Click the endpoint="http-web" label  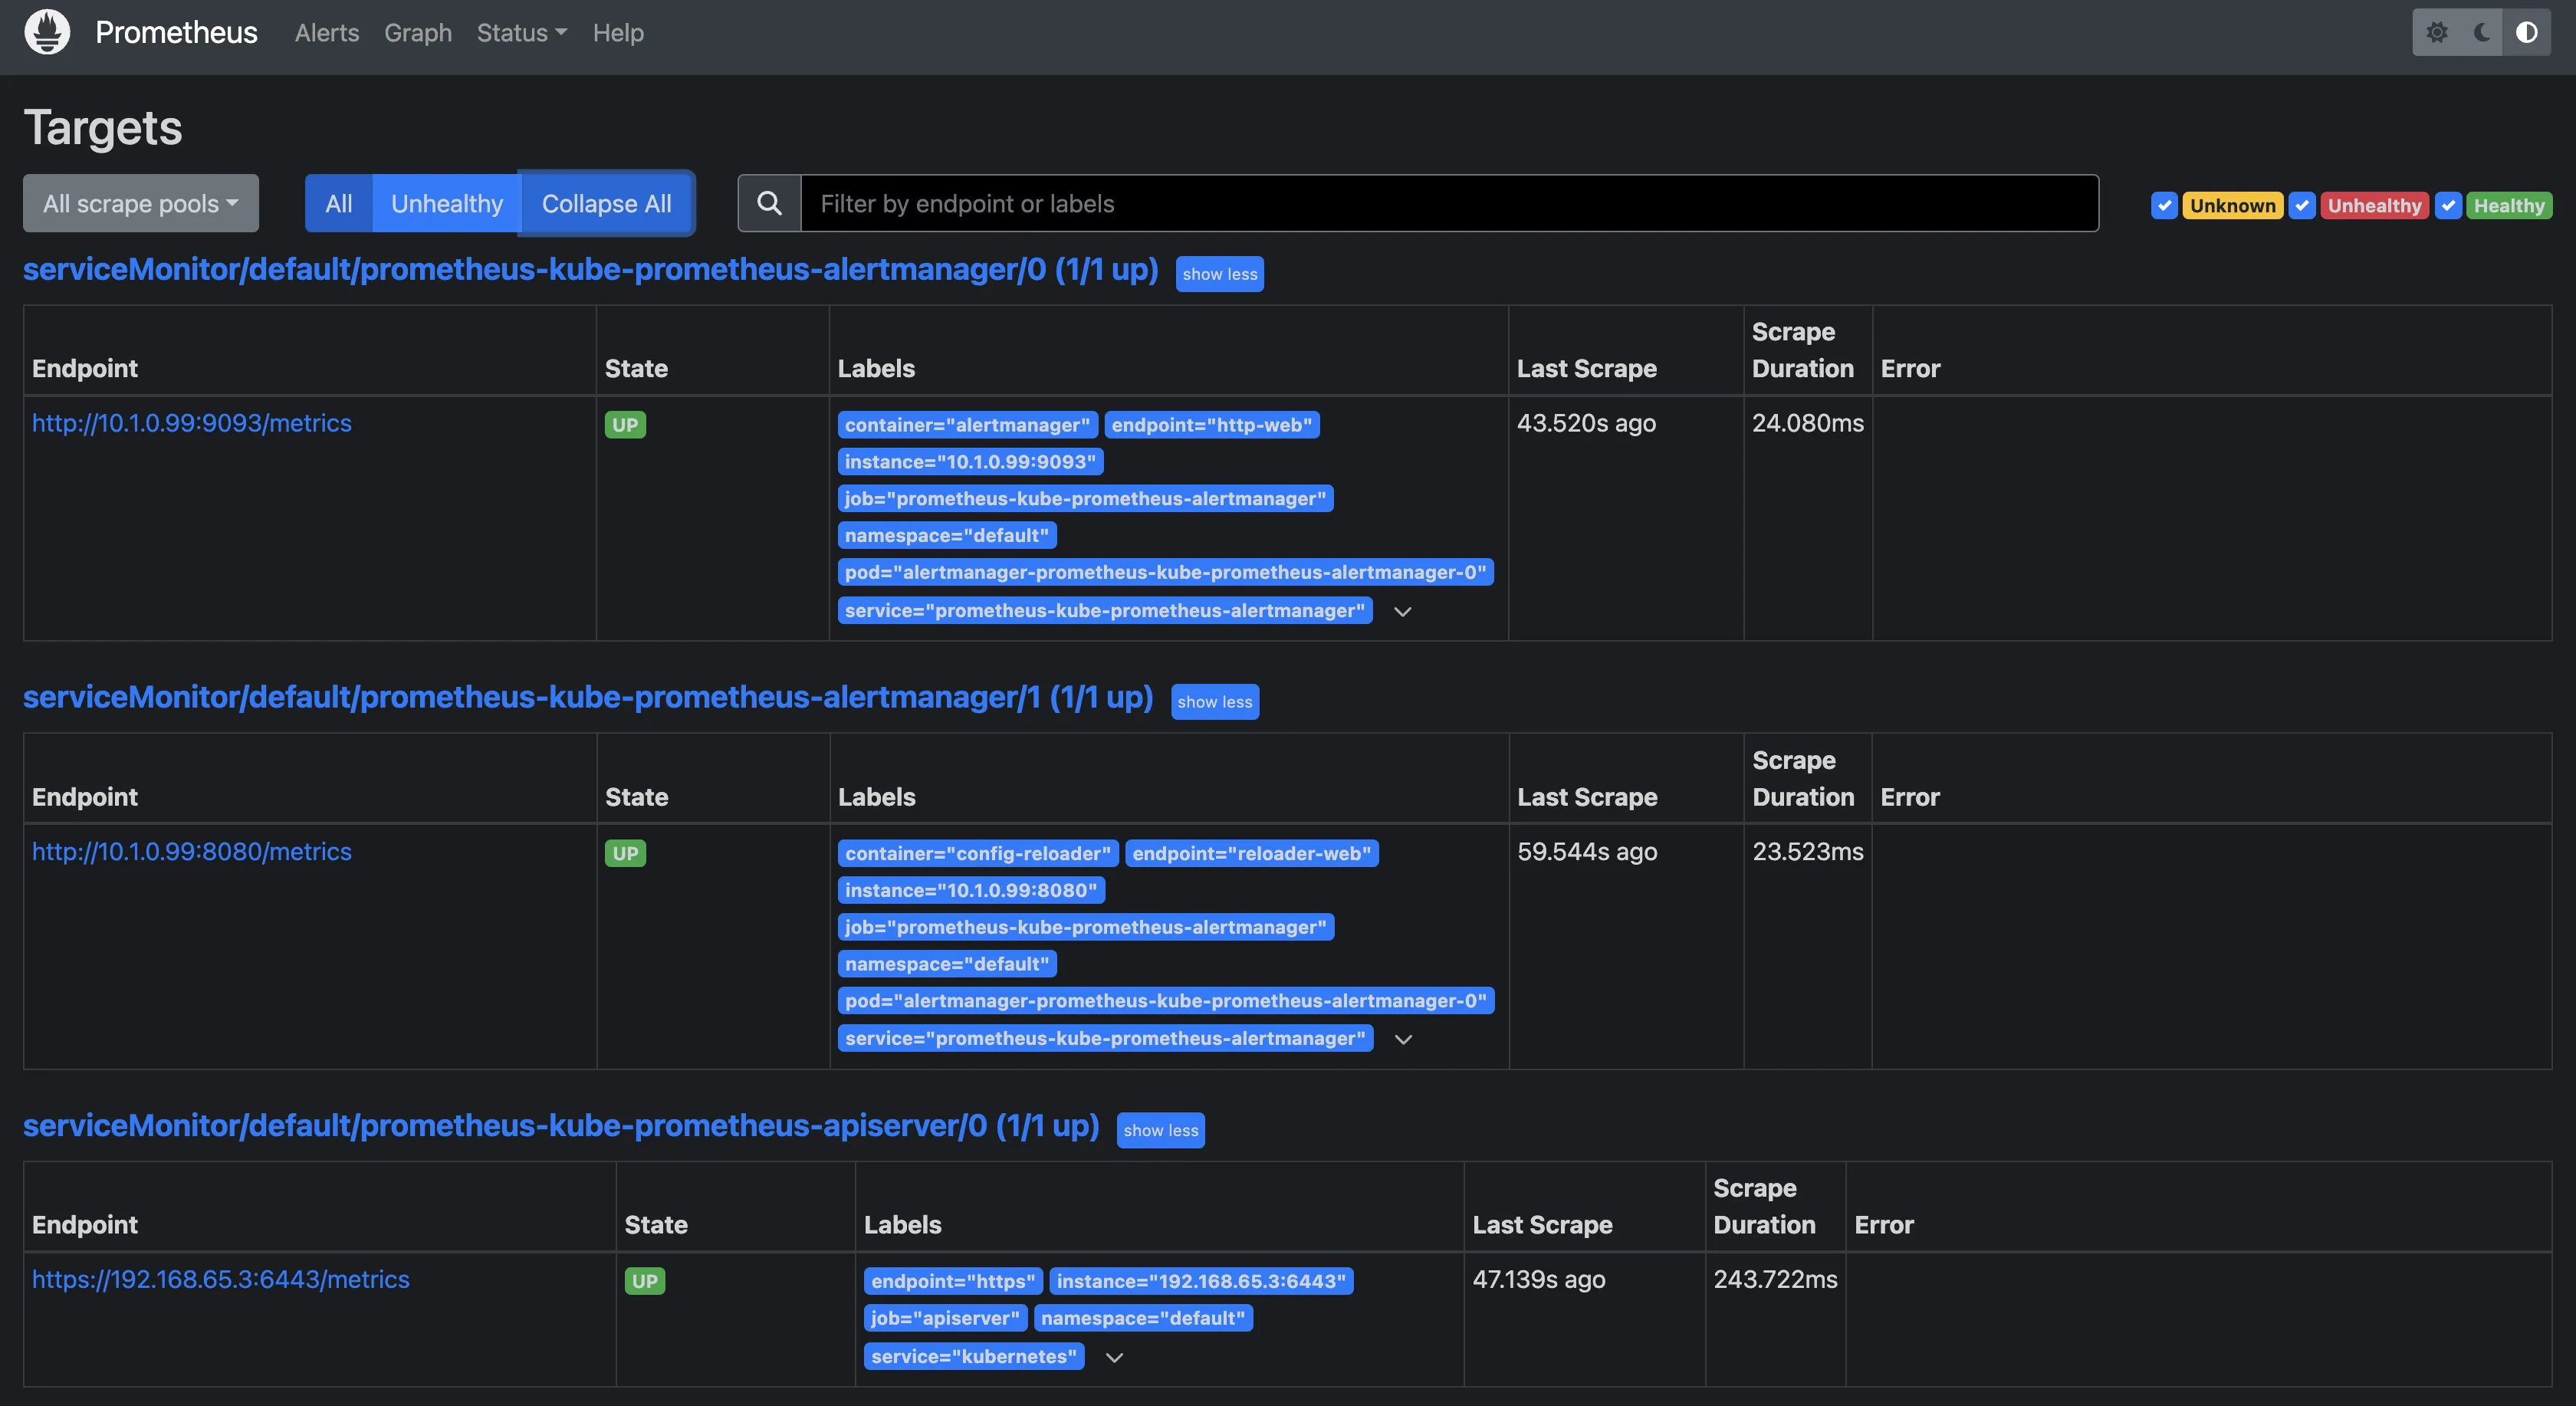[1212, 425]
